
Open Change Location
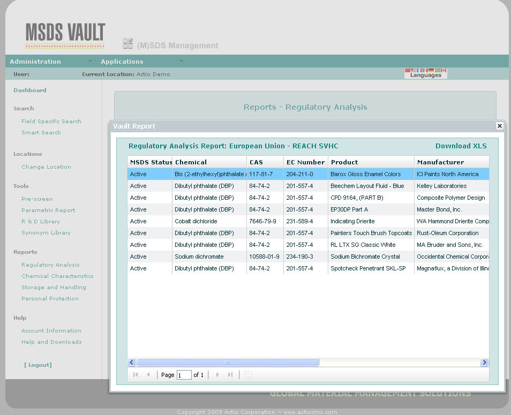tap(46, 167)
